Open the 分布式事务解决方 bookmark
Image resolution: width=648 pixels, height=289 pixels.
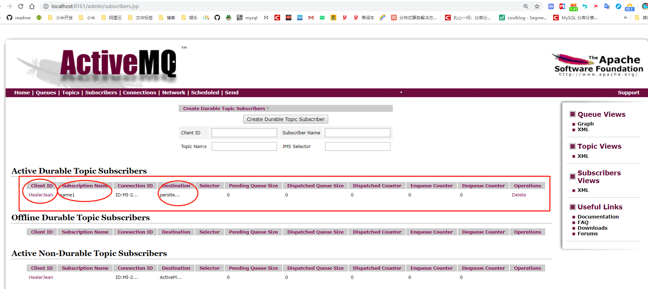point(414,18)
